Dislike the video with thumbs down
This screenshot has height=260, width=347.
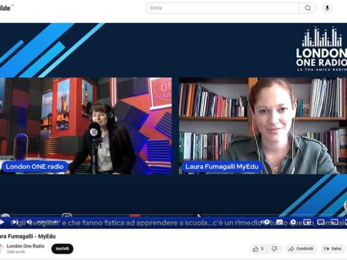275,249
